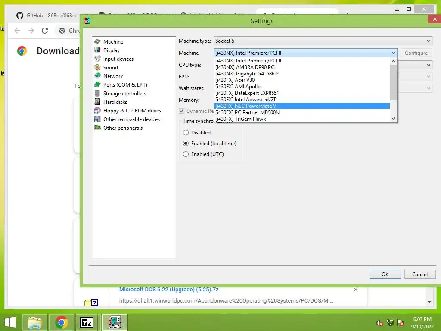This screenshot has width=441, height=331.
Task: Select the Display category icon
Action: pyautogui.click(x=97, y=50)
